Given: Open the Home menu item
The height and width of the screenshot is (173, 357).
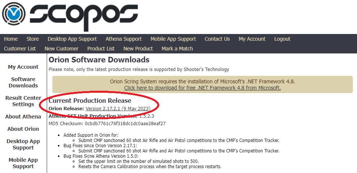Looking at the screenshot, I should pos(11,39).
